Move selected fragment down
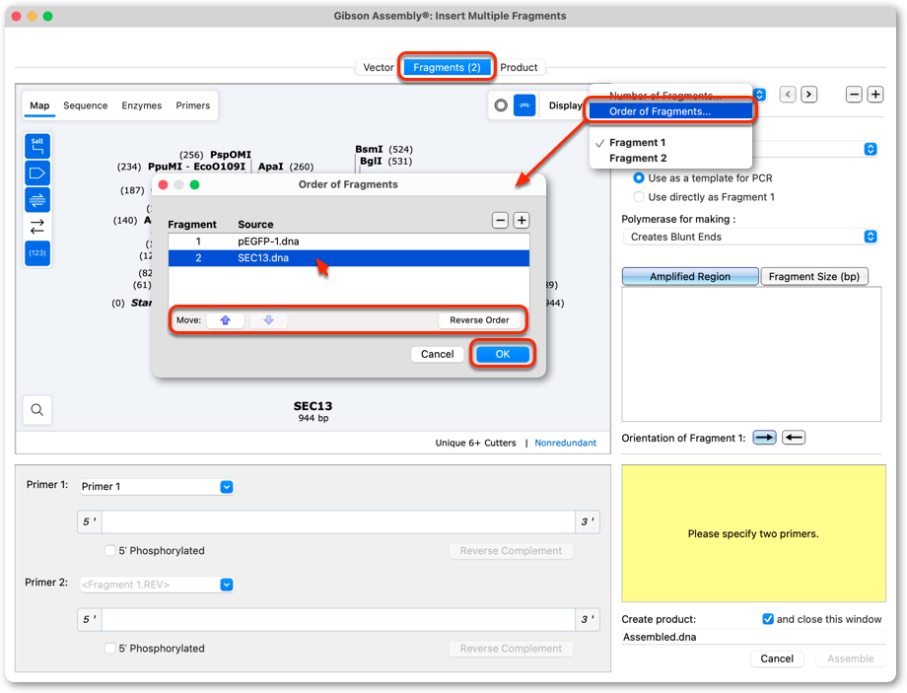Screen dimensions: 907x693 (x=268, y=320)
